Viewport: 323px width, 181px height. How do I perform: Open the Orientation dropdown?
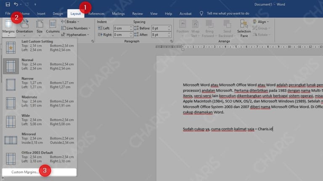click(24, 28)
